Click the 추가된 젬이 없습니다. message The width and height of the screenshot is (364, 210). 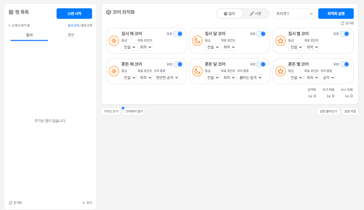point(50,121)
